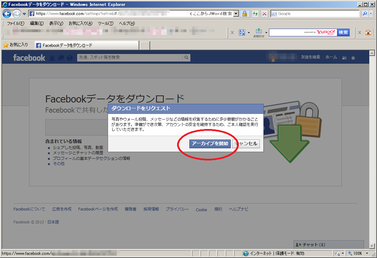Click the magnifier search button
The image size is (377, 258).
pos(365,14)
